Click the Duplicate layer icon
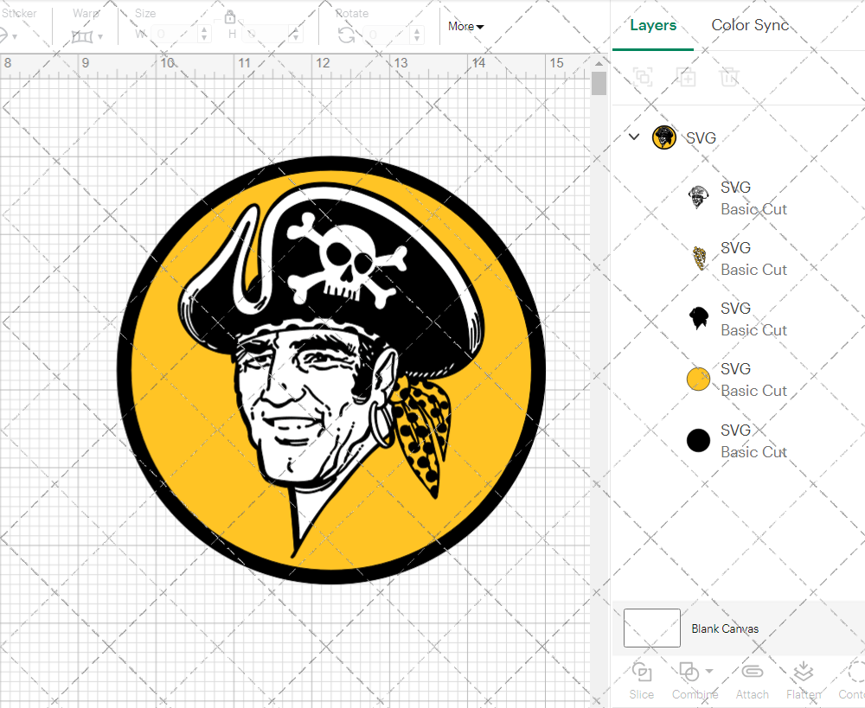Screen dimensions: 865x708 point(686,77)
